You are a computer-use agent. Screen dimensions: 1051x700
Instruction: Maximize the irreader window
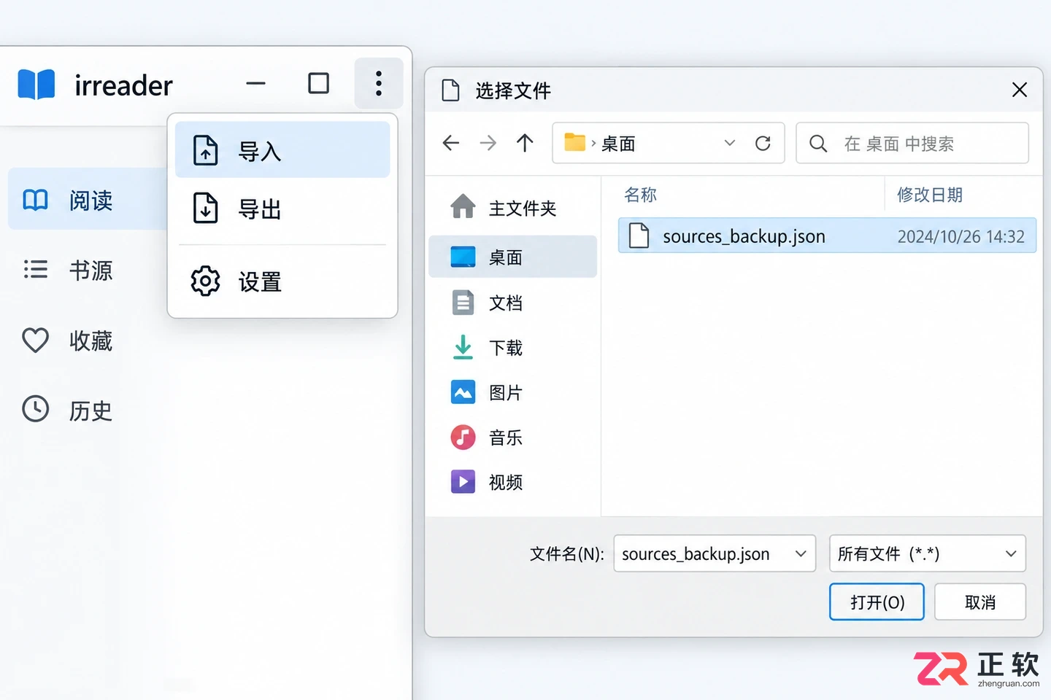click(x=318, y=83)
